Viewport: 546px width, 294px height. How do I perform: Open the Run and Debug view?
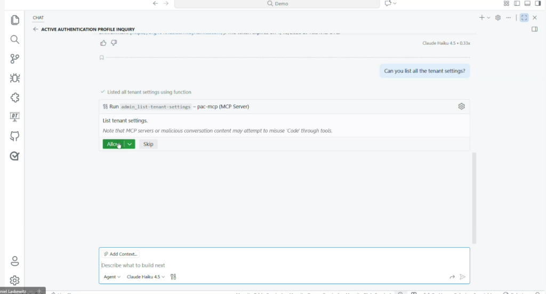[14, 78]
